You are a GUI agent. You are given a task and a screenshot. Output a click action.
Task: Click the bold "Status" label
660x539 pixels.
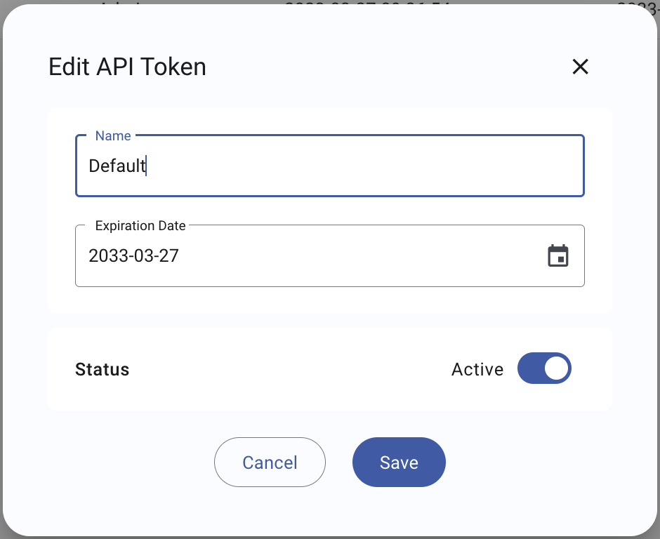click(103, 369)
